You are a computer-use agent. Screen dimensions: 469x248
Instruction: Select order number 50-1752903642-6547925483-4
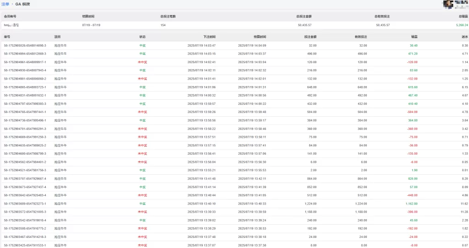[25, 195]
